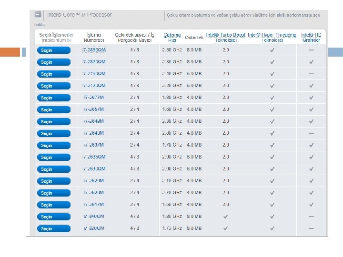Click Seçin button for i7-2629M
This screenshot has width=343, height=257.
(54, 181)
